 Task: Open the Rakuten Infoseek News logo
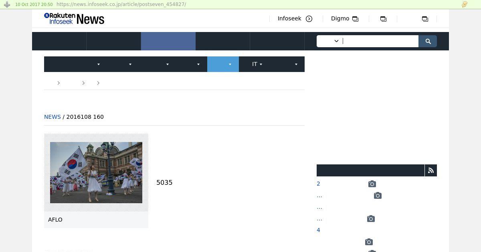(74, 18)
